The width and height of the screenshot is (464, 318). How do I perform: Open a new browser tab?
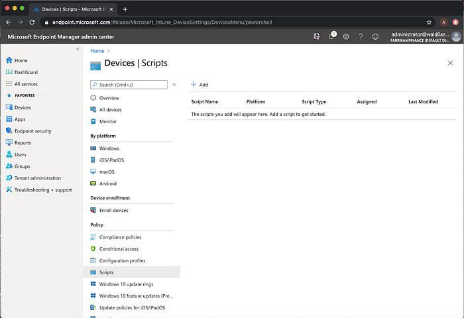point(125,9)
